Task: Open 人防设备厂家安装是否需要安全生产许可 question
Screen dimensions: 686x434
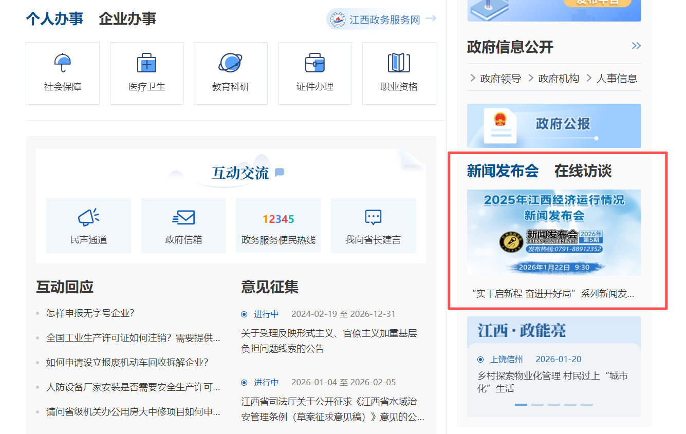Action: tap(133, 387)
